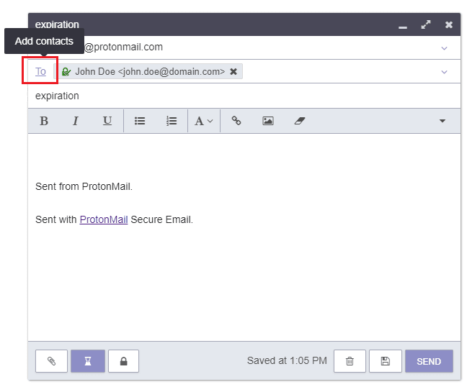Clear formatting with eraser icon
The height and width of the screenshot is (387, 467).
click(x=300, y=121)
